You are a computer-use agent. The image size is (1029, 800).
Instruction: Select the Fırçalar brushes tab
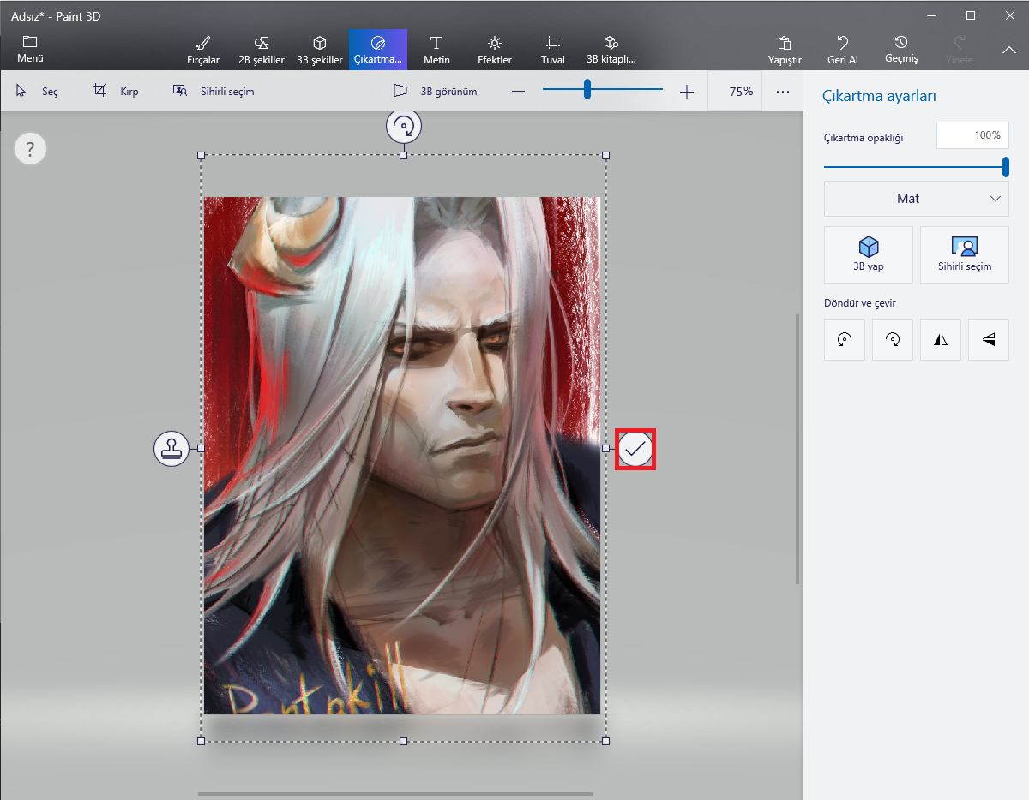[x=203, y=50]
